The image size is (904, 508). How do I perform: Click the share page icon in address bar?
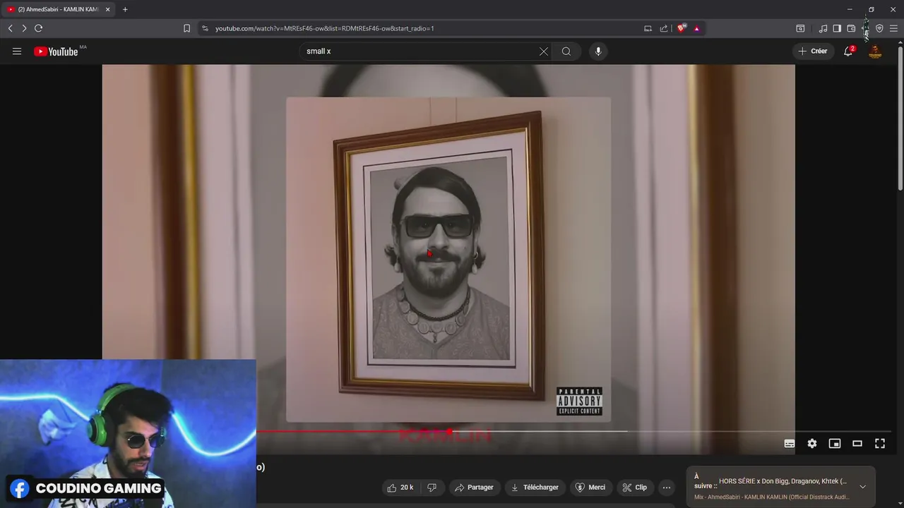(x=664, y=28)
